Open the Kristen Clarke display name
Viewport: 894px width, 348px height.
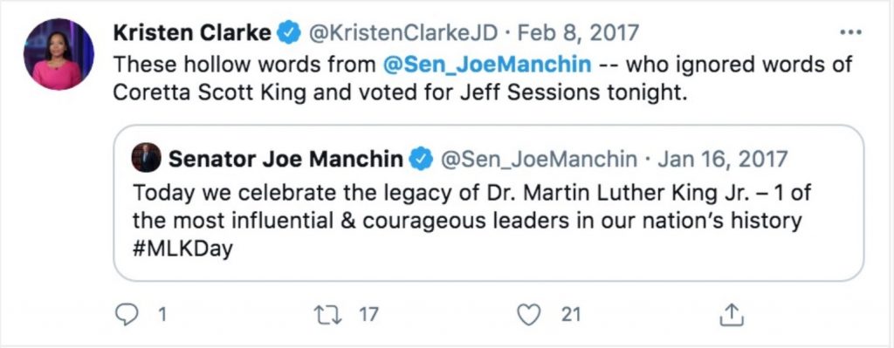193,33
